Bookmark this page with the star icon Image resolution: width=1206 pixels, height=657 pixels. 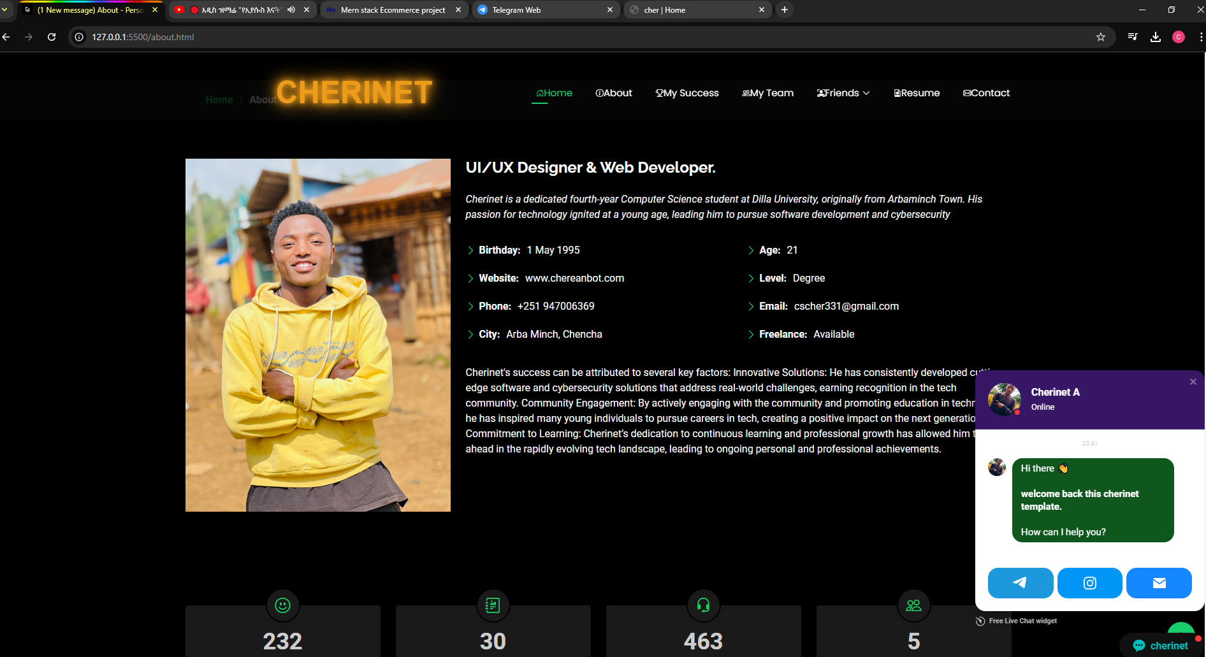click(1100, 37)
